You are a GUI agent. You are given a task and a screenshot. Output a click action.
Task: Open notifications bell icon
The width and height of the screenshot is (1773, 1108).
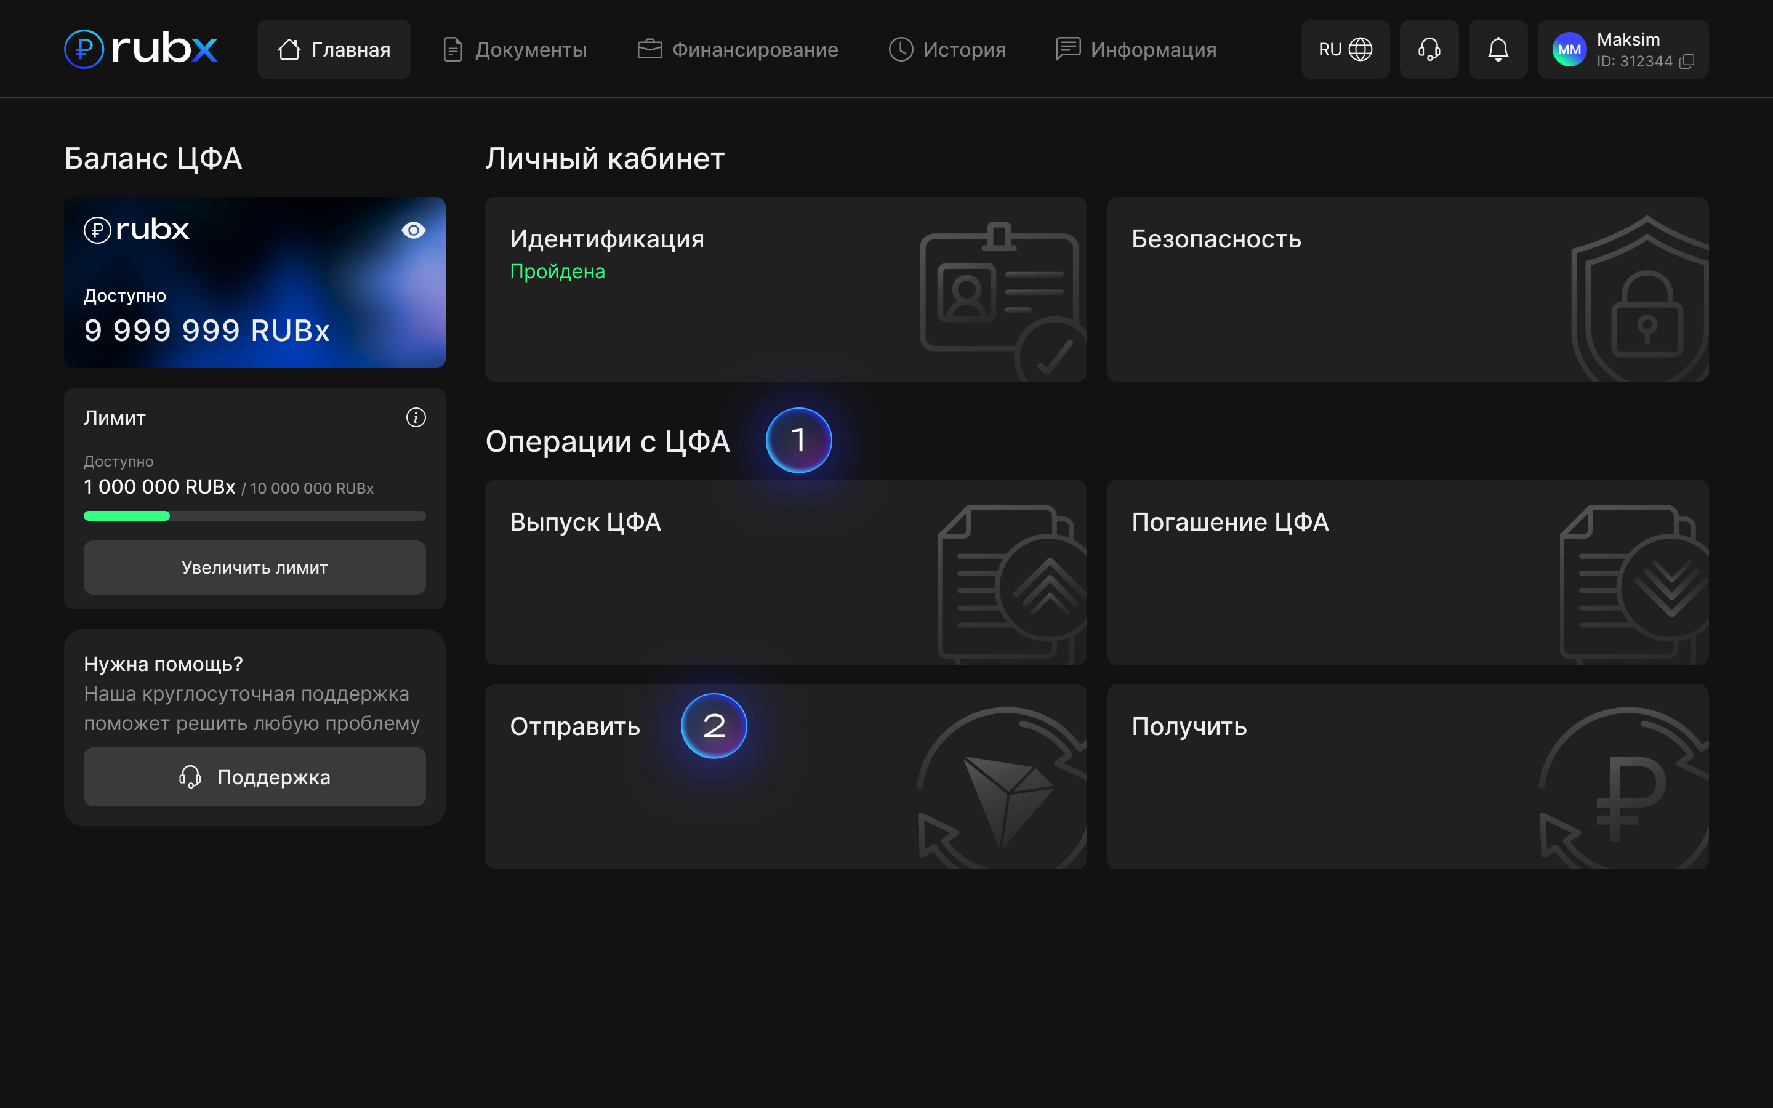(x=1498, y=49)
